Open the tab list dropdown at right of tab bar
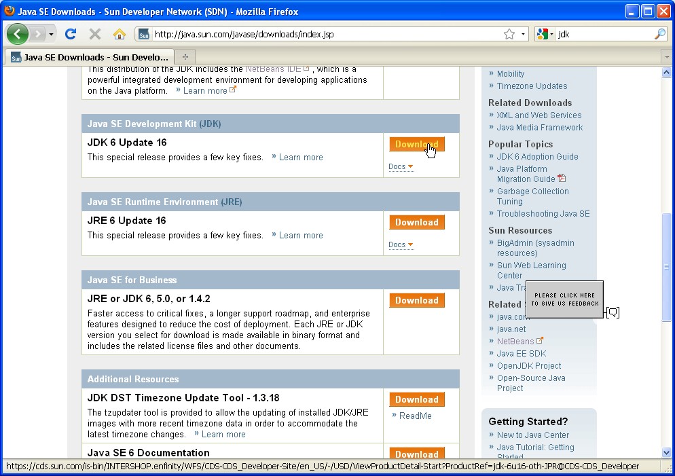The width and height of the screenshot is (675, 476). [x=666, y=56]
